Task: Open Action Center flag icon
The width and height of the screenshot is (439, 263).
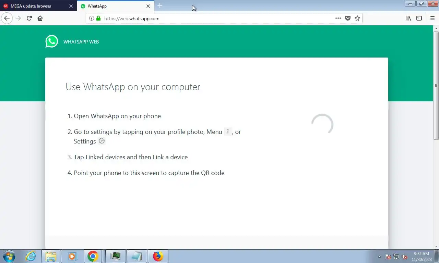Action: coord(388,256)
